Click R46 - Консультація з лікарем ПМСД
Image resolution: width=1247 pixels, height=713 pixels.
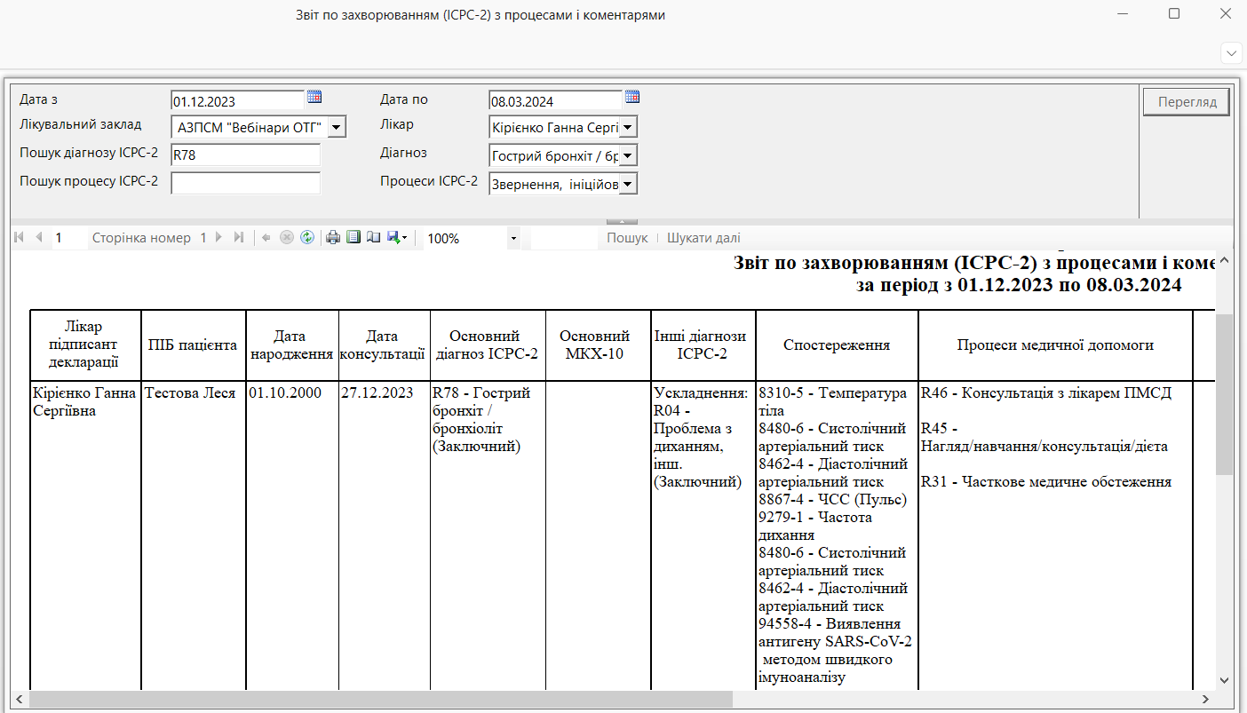point(1046,392)
